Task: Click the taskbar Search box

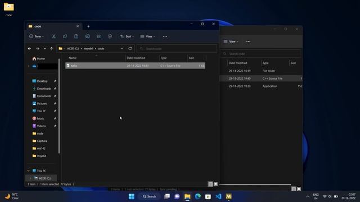Action: pos(149,196)
